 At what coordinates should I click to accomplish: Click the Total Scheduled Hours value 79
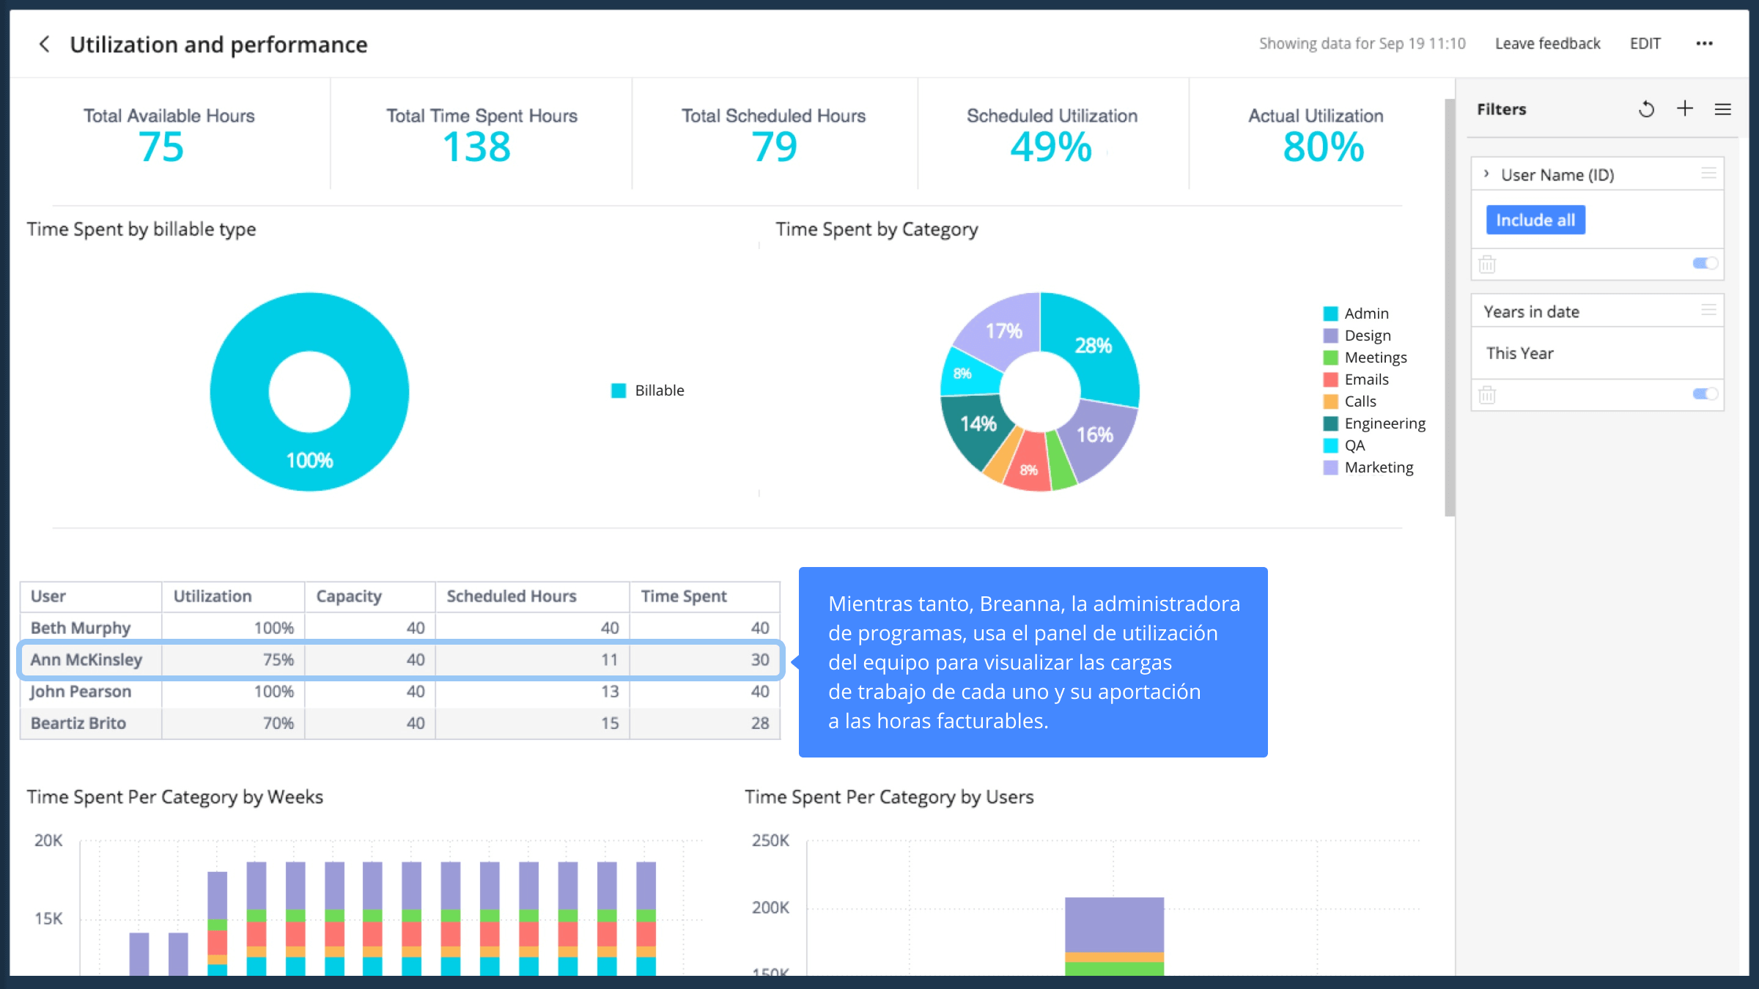pyautogui.click(x=774, y=147)
